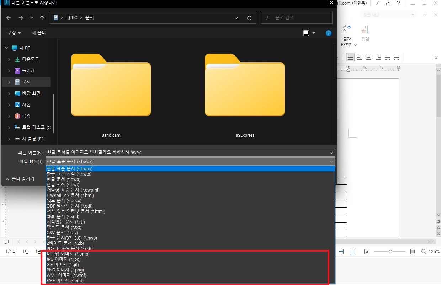The height and width of the screenshot is (285, 441).
Task: Click the zoom magnifier icon in the status bar
Action: point(424,252)
